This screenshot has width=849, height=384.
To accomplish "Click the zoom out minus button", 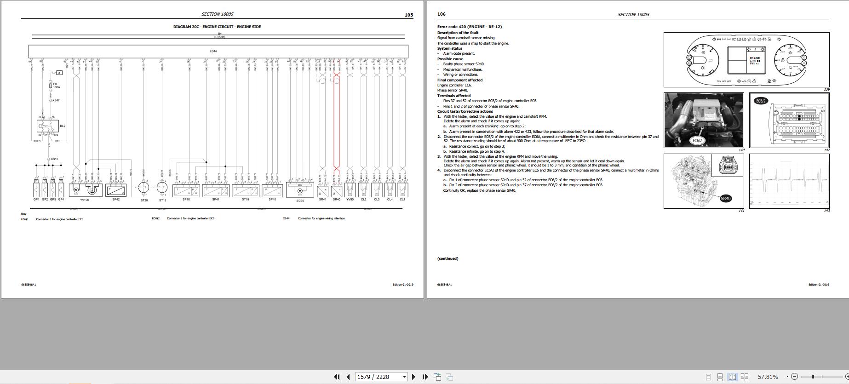I will (795, 377).
